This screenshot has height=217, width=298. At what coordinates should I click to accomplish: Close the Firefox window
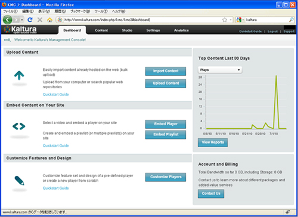coord(293,5)
